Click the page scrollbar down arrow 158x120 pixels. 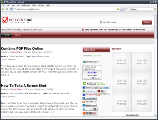(x=156, y=115)
